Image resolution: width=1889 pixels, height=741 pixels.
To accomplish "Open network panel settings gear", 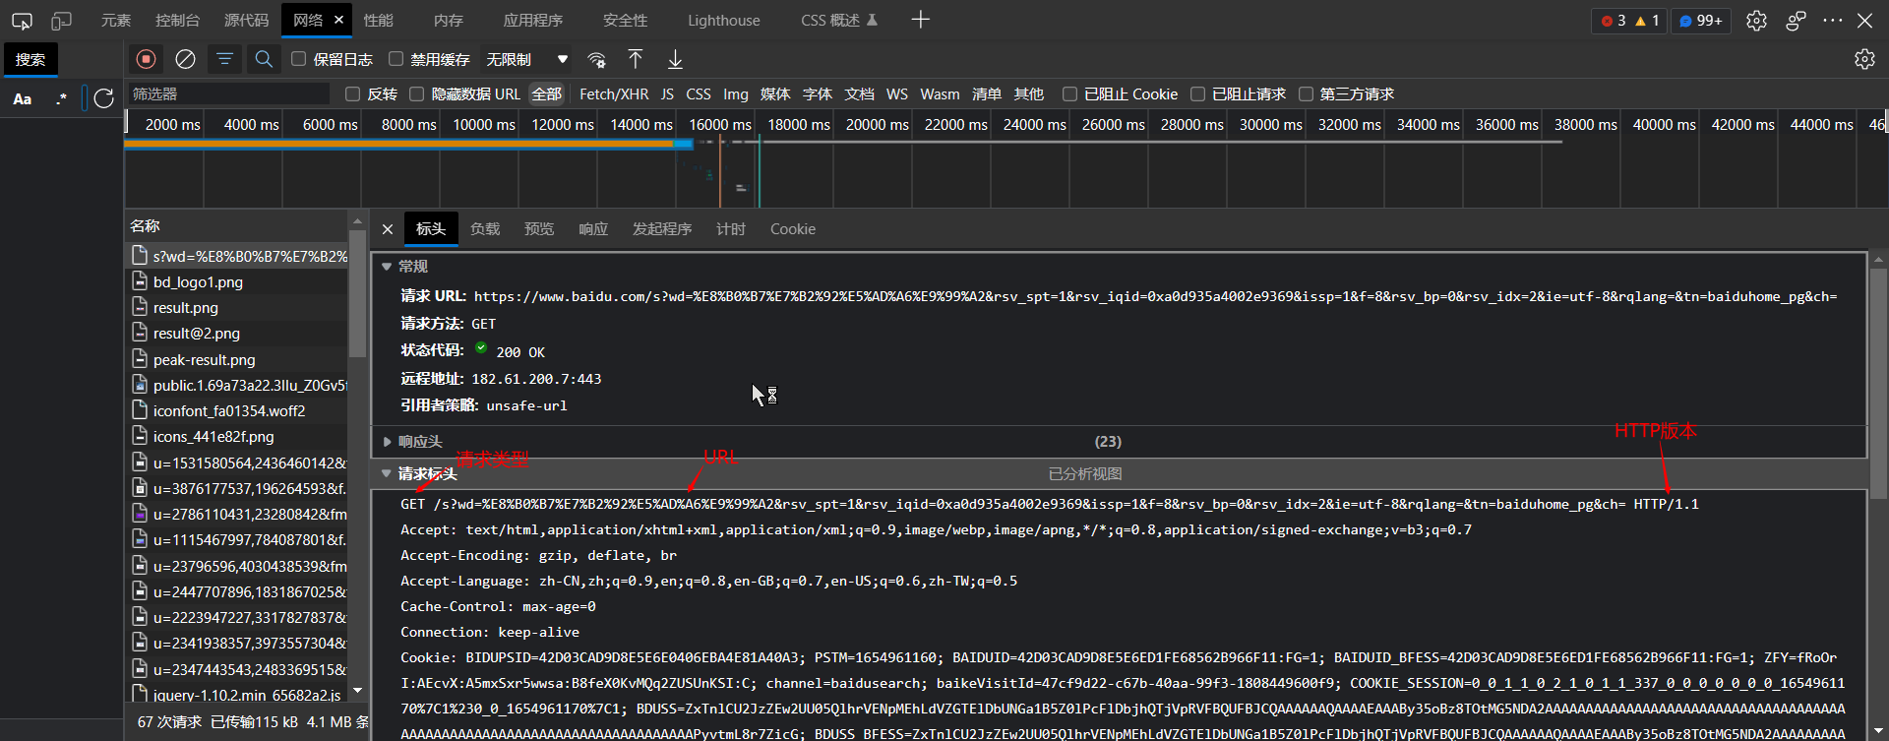I will [x=1864, y=59].
